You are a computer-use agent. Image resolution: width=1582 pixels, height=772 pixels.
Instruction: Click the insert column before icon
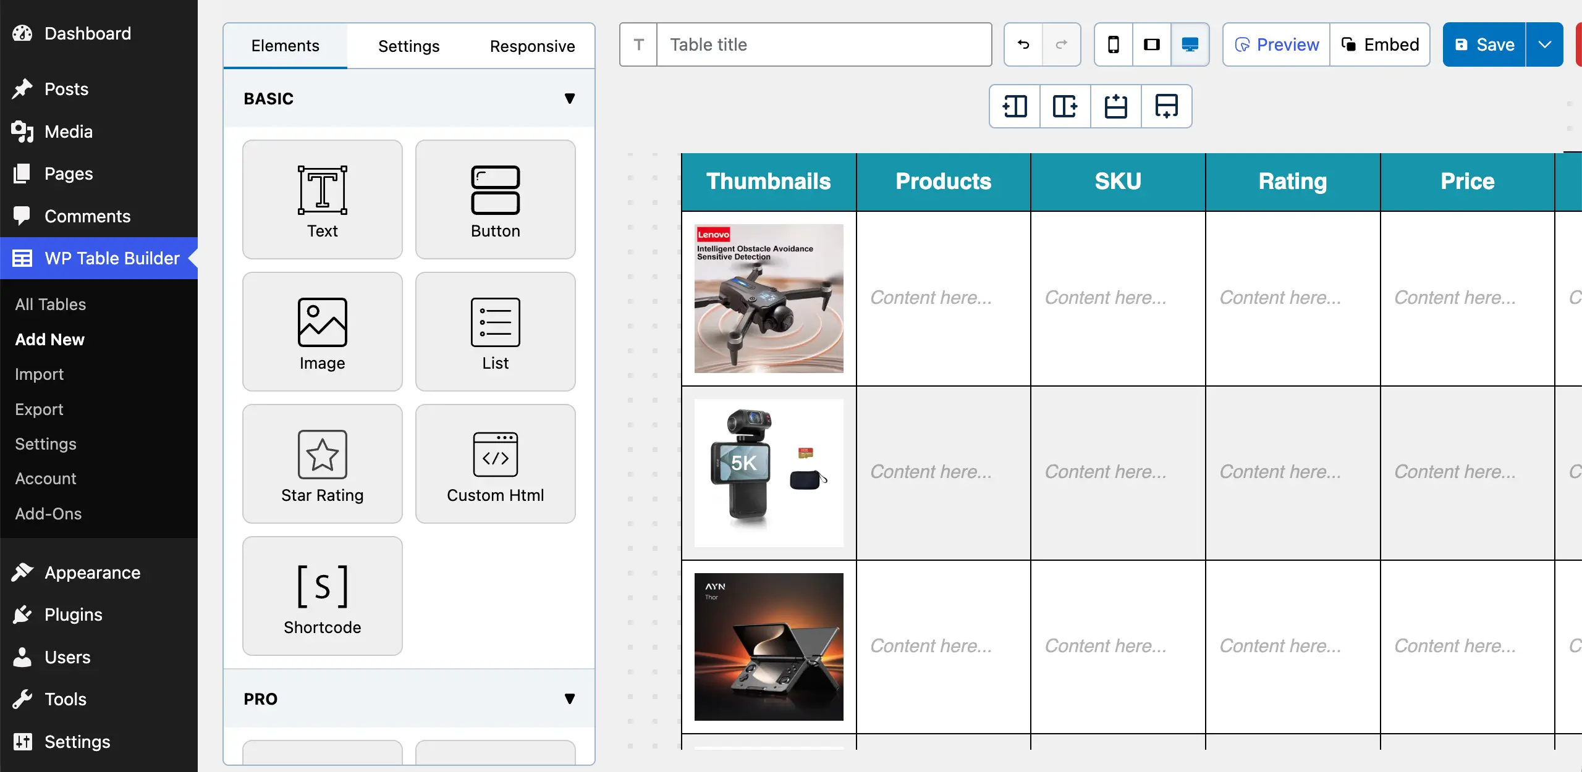1014,106
